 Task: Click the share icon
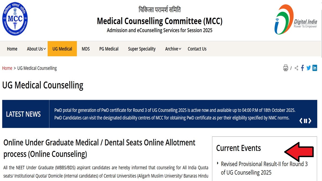pos(296,68)
